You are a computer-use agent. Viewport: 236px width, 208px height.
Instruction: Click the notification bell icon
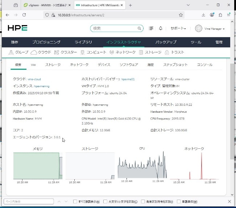click(x=161, y=28)
